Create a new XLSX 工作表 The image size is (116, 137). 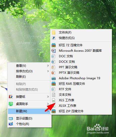click(81, 106)
